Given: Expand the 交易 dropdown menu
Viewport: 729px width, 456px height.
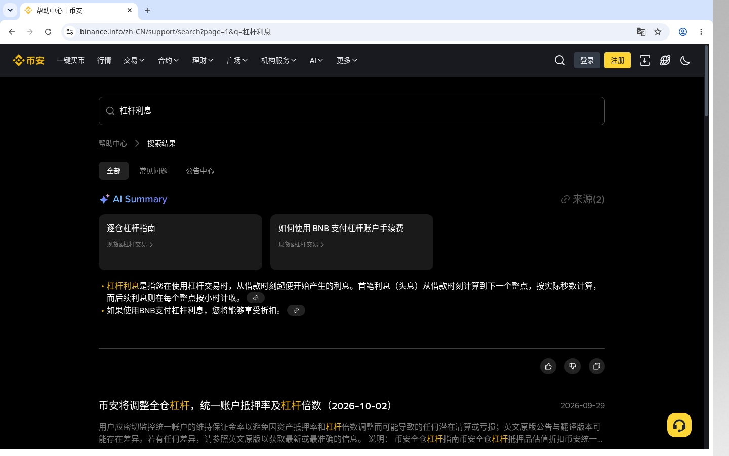Looking at the screenshot, I should 134,60.
